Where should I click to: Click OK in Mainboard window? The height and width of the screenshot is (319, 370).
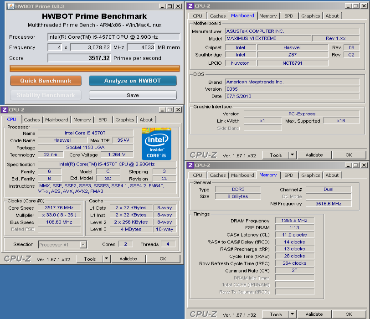click(349, 155)
